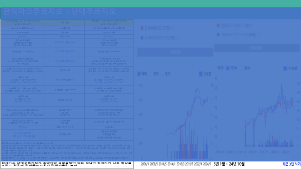The image size is (301, 169).
Task: Toggle 거래량 checkbox in the 10억-scale chart
Action: [201, 74]
